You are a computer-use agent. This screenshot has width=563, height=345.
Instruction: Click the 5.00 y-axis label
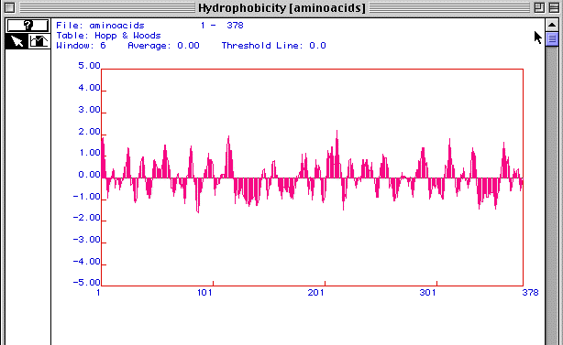[89, 66]
